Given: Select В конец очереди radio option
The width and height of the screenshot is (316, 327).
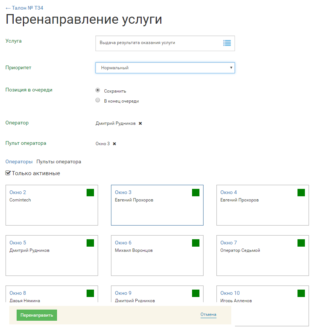Looking at the screenshot, I should [x=98, y=100].
